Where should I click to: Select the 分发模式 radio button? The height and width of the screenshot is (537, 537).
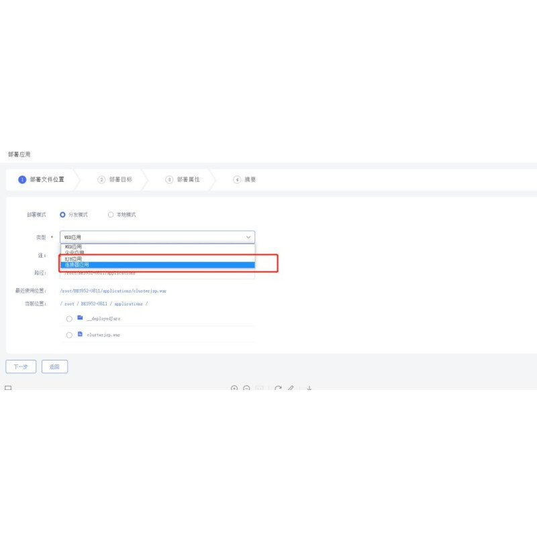pyautogui.click(x=62, y=215)
